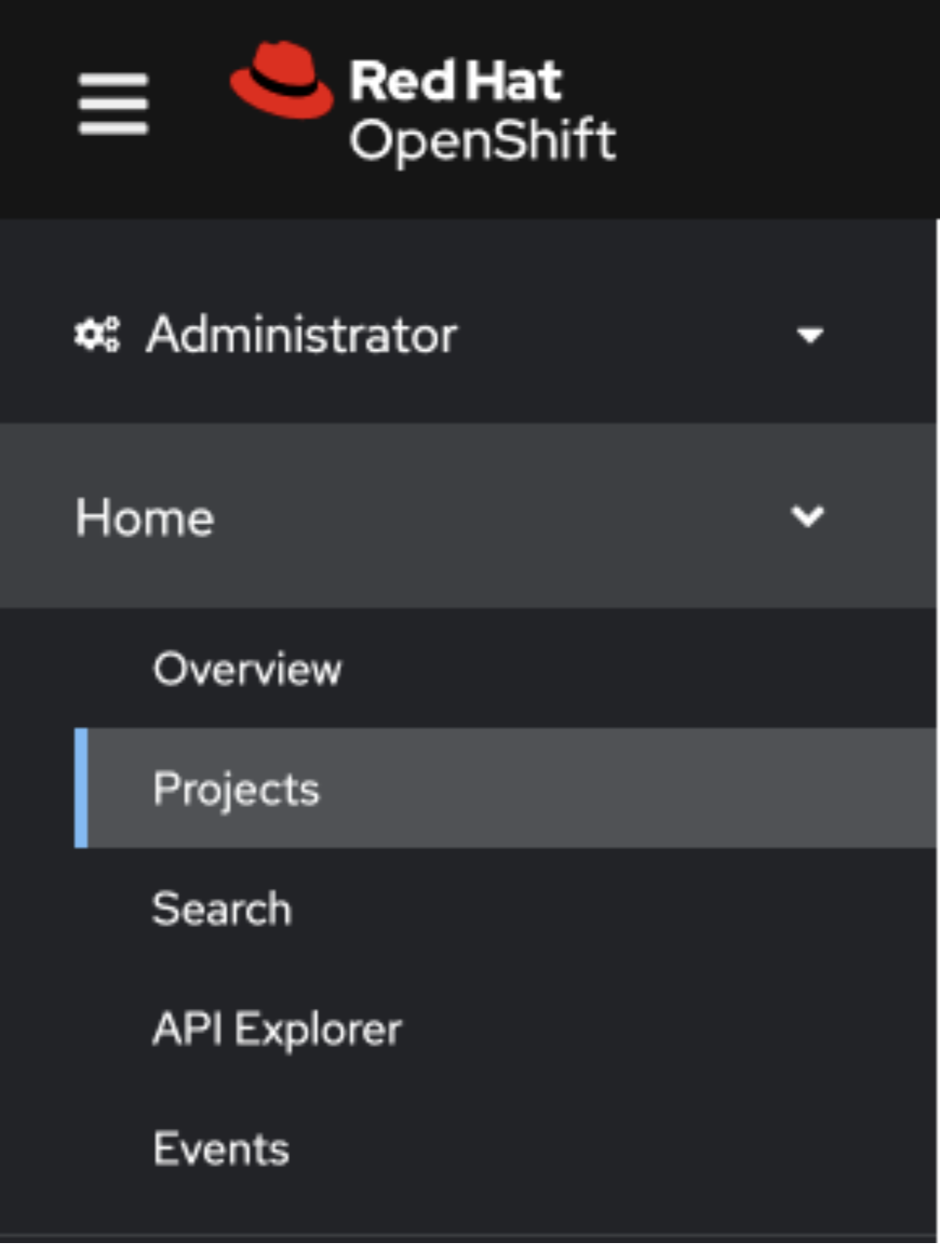
Task: Open API Explorer
Action: [277, 1029]
